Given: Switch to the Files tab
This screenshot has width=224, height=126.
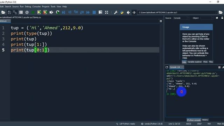Looking at the screenshot, I should (x=211, y=62).
